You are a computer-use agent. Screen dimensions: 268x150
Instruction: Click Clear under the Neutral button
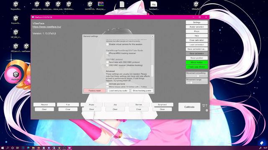coord(44,109)
